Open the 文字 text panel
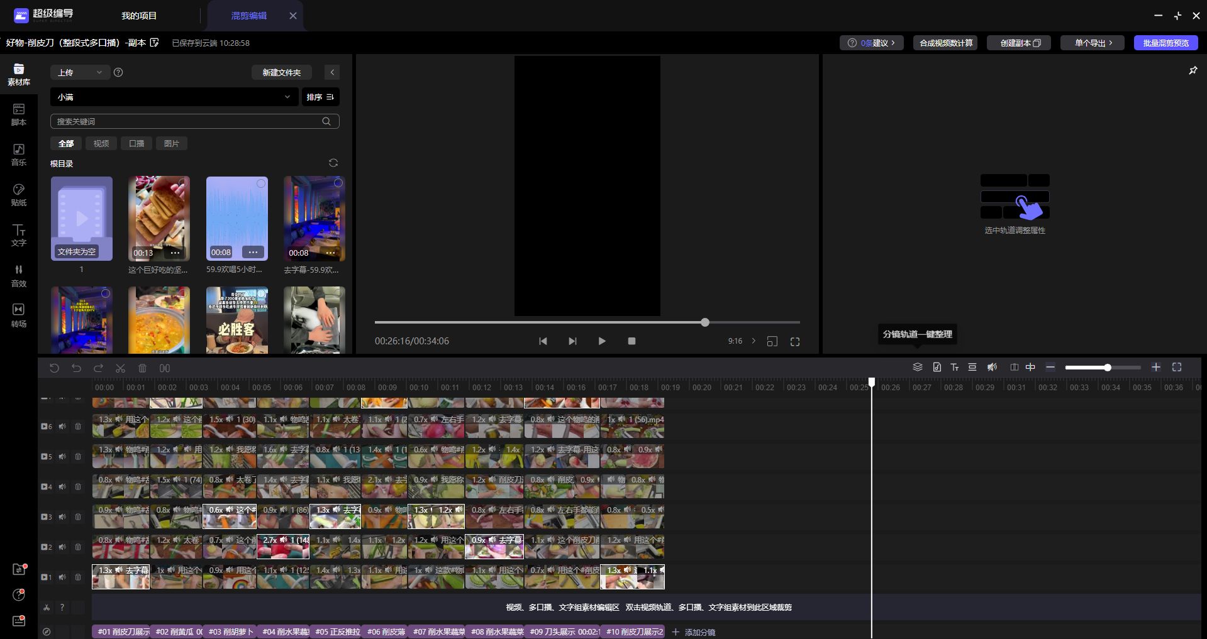The width and height of the screenshot is (1207, 639). pos(19,236)
